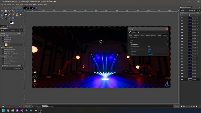This screenshot has width=201, height=113.
Task: Select the Pencil tool
Action: 9,15
